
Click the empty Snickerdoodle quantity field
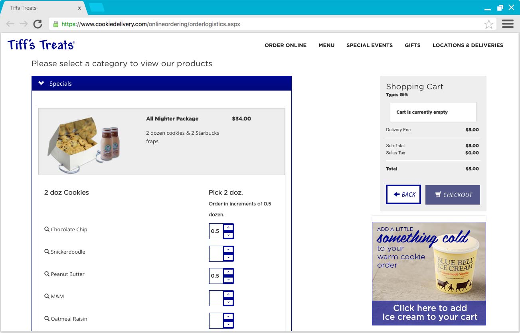216,254
